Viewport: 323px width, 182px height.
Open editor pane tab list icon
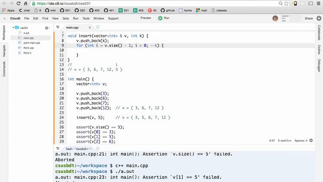pos(58,27)
